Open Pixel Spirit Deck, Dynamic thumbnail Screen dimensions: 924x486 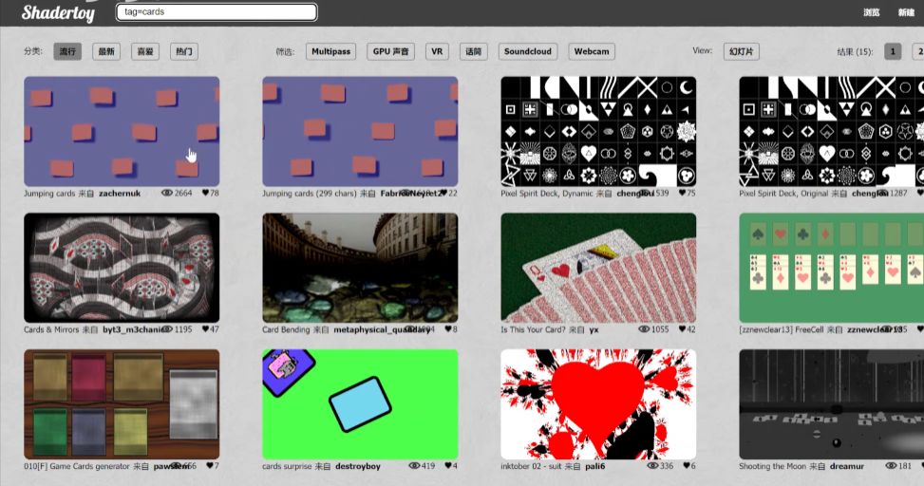coord(598,131)
